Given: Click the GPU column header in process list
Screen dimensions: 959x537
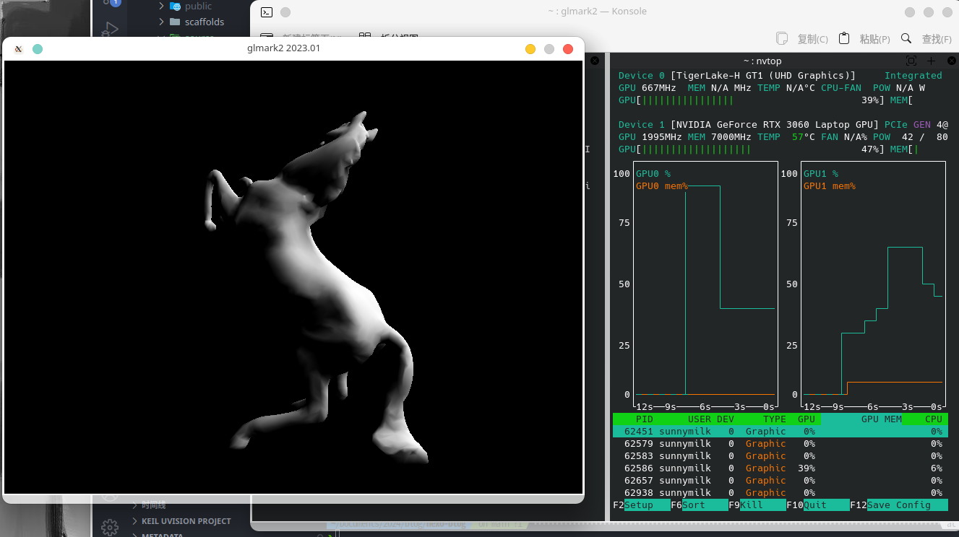Looking at the screenshot, I should [806, 419].
